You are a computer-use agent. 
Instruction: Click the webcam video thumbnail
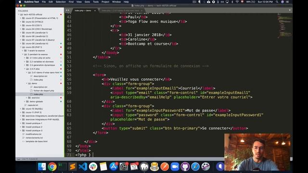(x=257, y=152)
